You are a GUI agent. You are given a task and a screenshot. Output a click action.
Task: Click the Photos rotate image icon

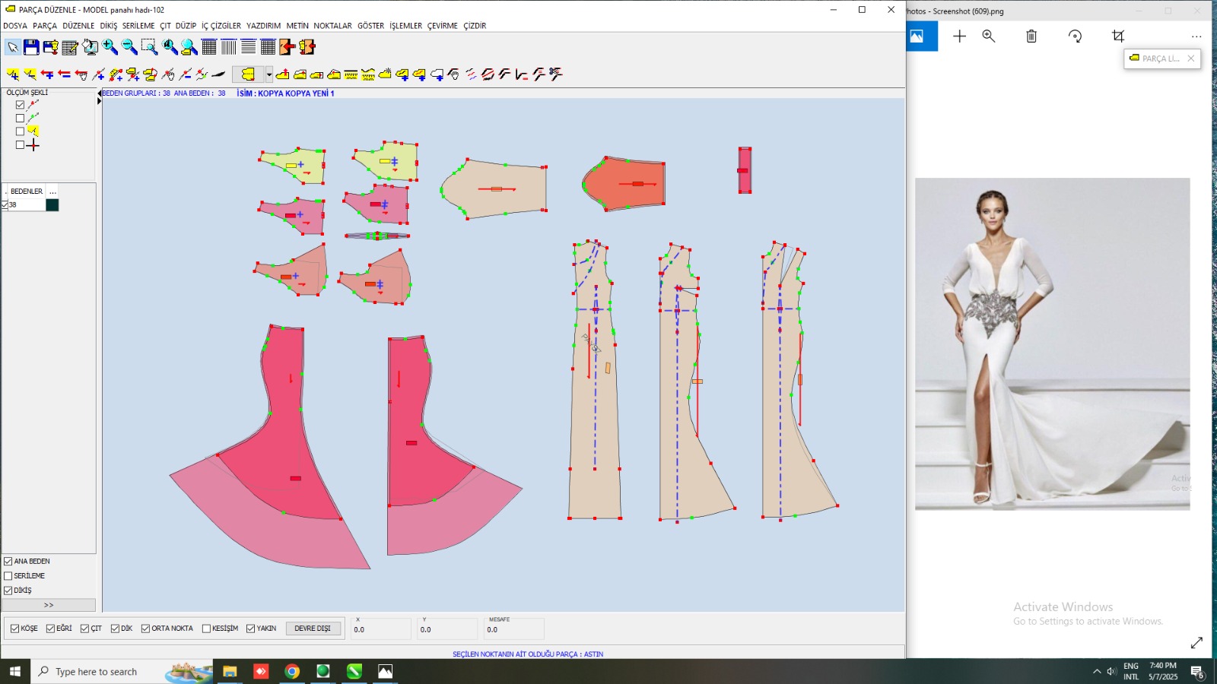[x=1075, y=36]
